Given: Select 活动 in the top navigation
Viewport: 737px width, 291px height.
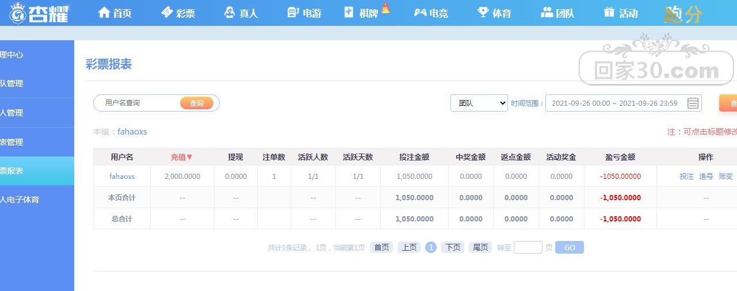Looking at the screenshot, I should (628, 13).
